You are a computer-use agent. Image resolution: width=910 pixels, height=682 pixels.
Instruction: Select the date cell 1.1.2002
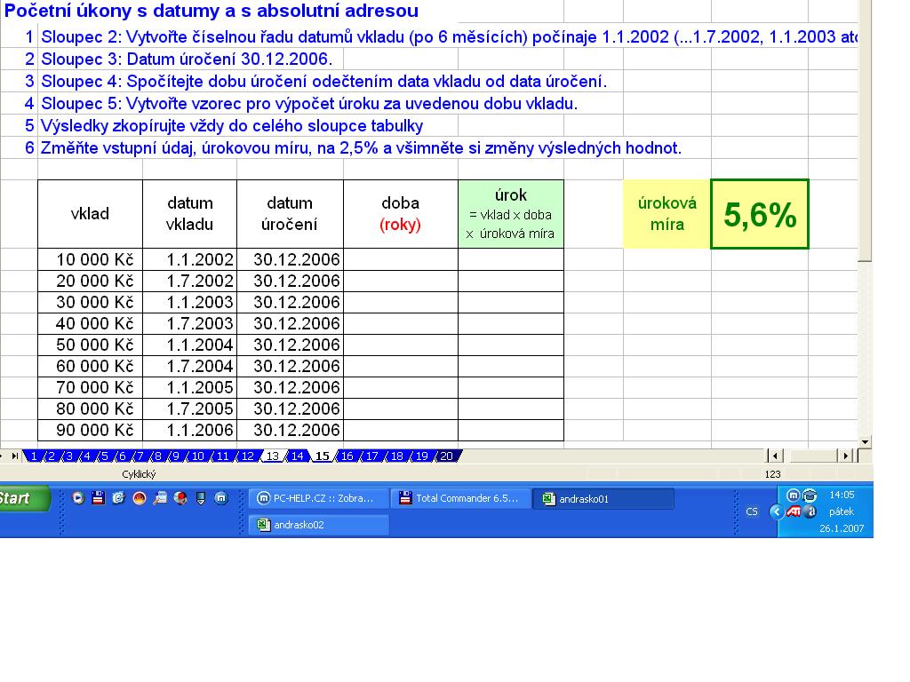(190, 259)
